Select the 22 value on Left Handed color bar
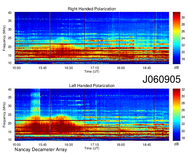The image size is (188, 153). [x=183, y=124]
